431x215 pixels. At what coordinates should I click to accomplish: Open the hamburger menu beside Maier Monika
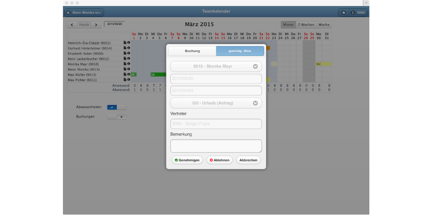point(68,13)
